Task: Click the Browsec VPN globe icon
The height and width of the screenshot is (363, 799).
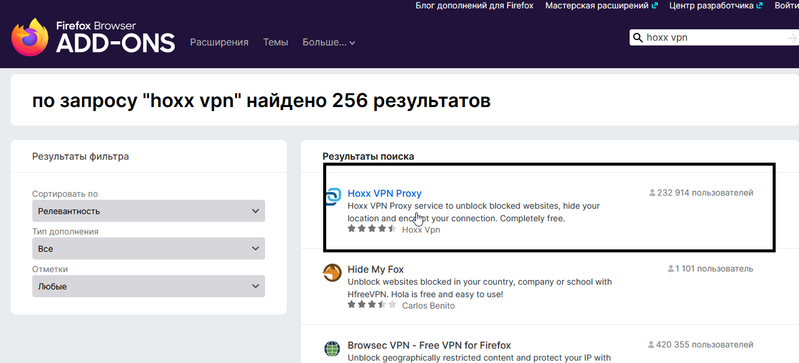Action: 332,349
